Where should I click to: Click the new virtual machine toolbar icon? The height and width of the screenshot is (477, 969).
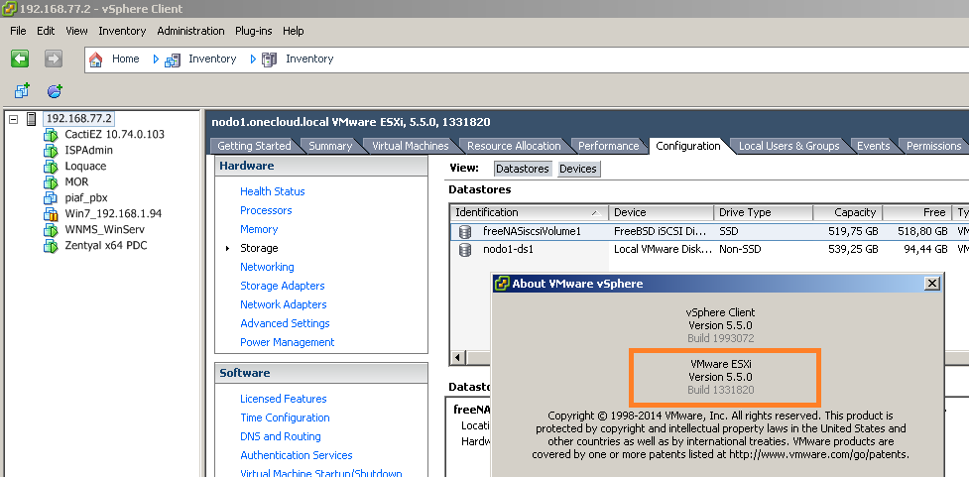(22, 91)
